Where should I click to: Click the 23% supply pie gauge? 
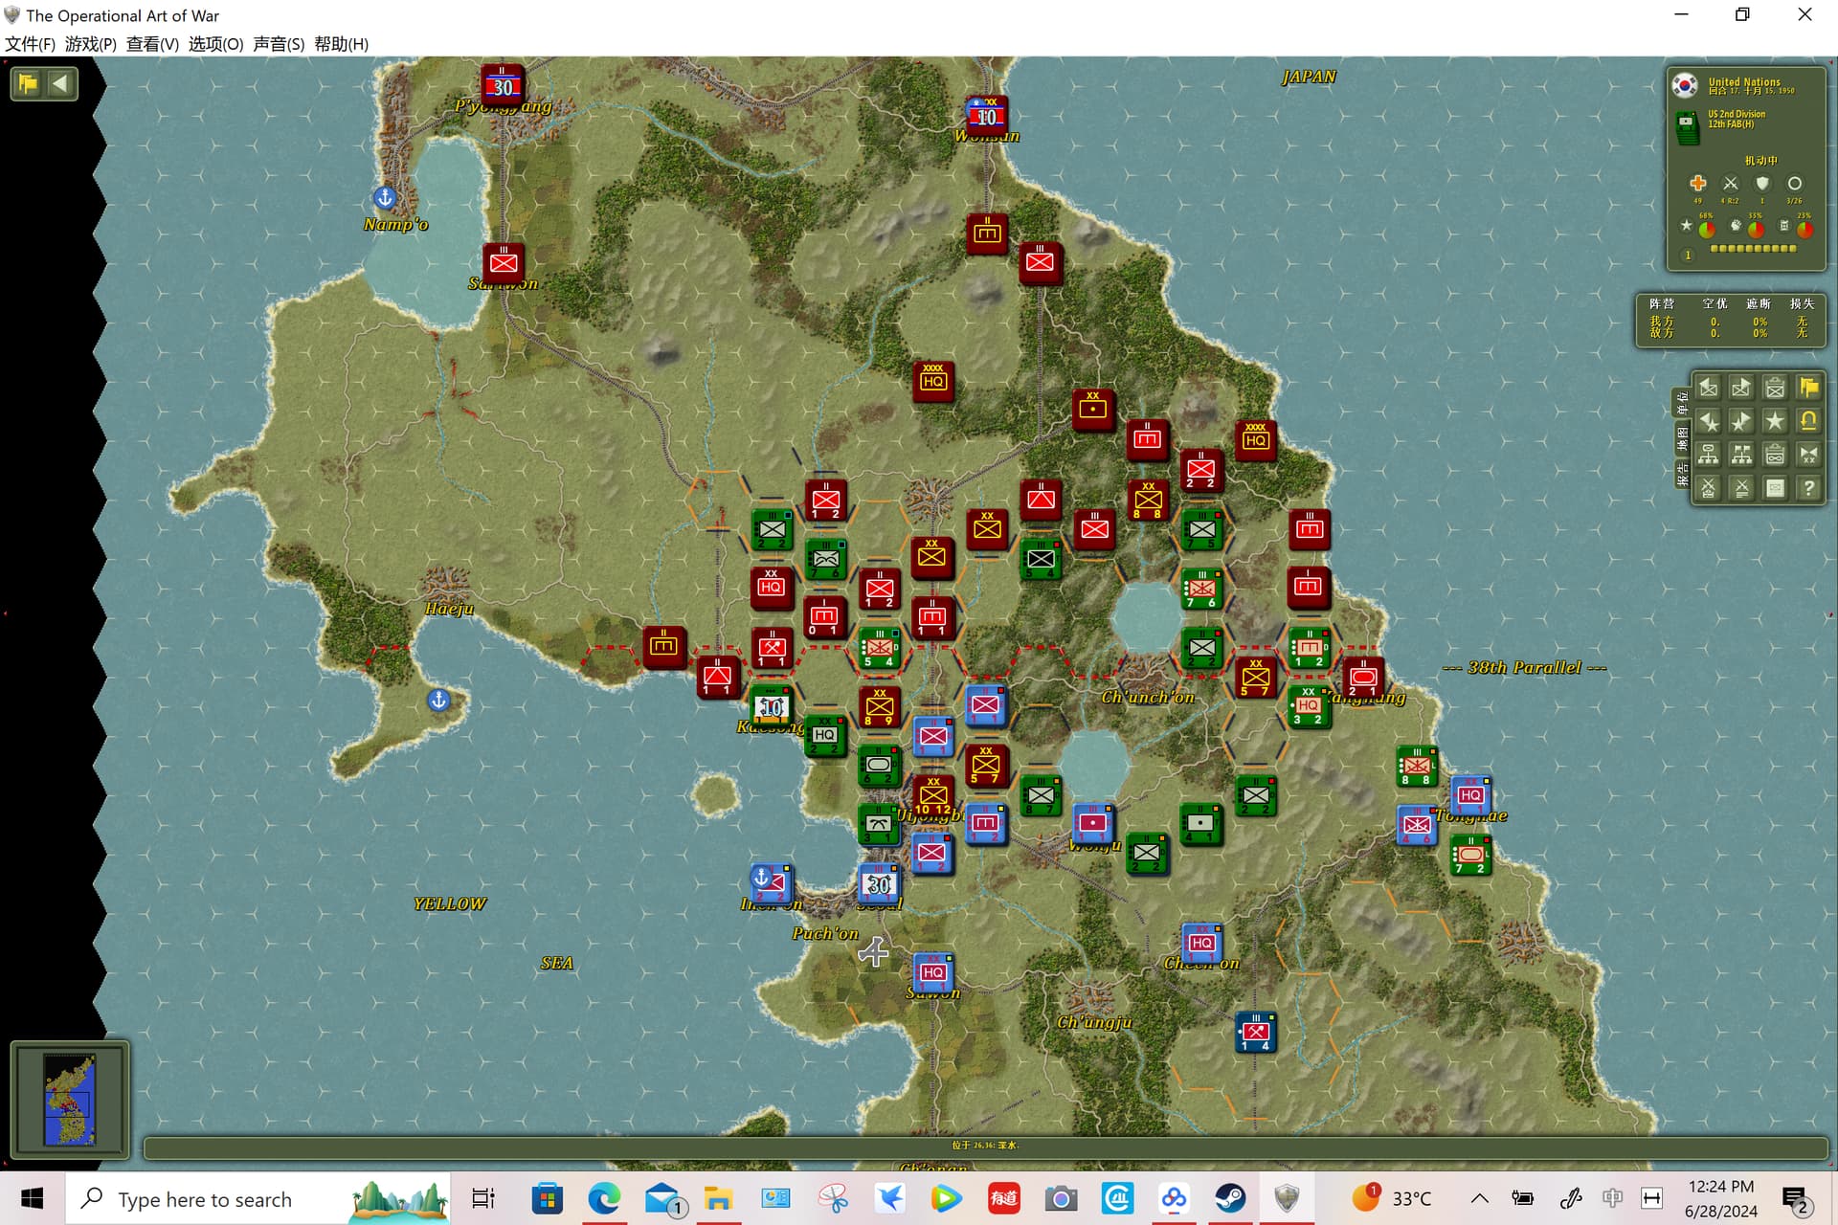1804,229
